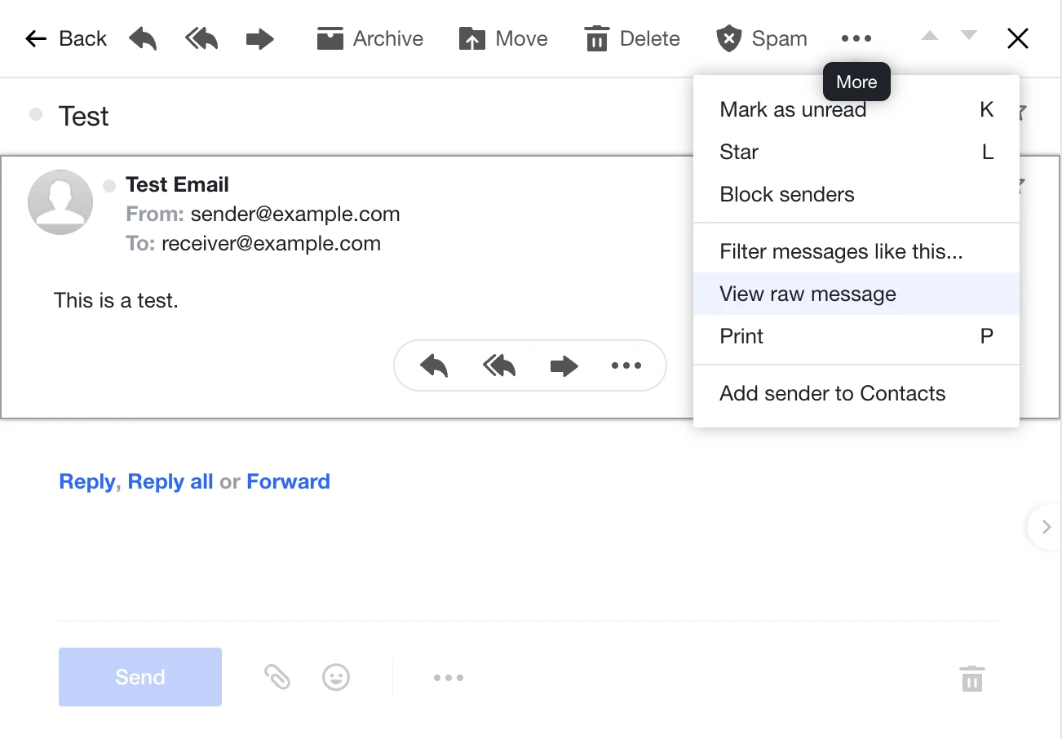Archive this email conversation
This screenshot has width=1062, height=739.
click(x=369, y=38)
